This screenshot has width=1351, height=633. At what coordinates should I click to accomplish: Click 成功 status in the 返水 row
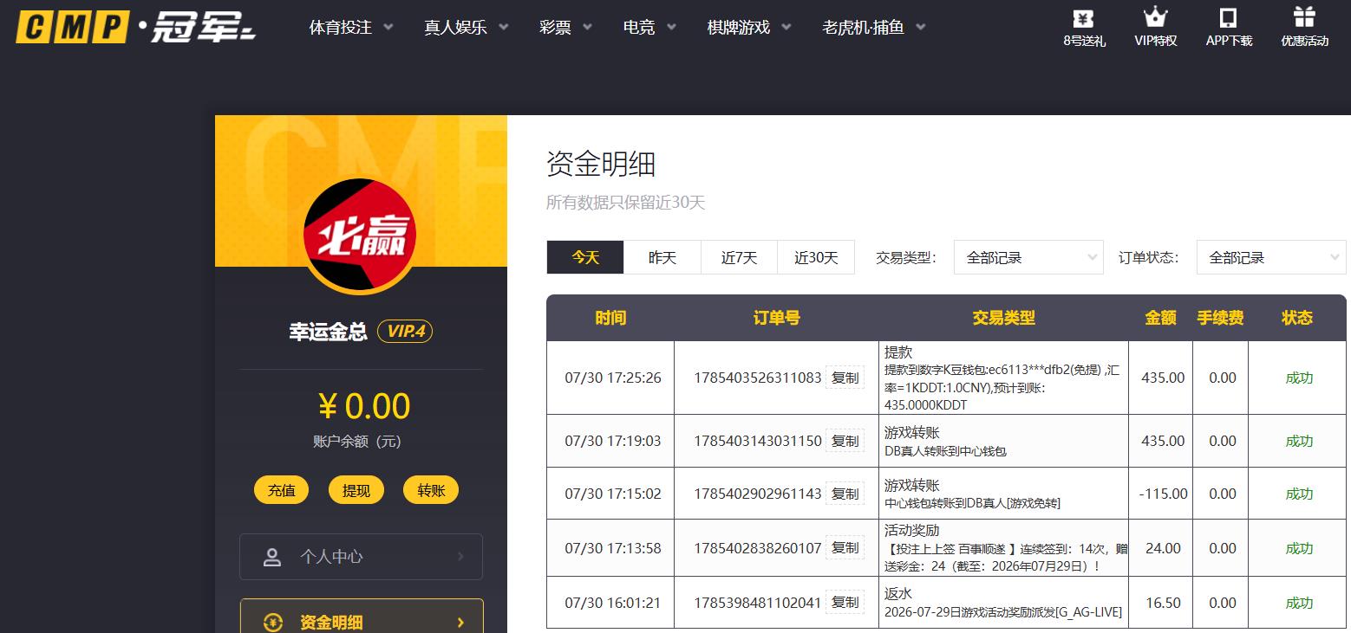(1299, 603)
